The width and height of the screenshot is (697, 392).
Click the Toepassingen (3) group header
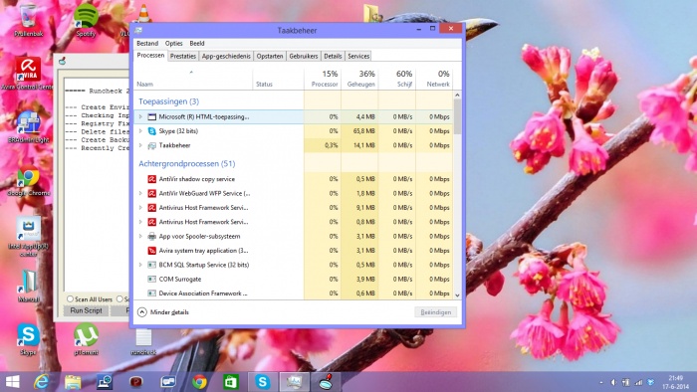[x=169, y=101]
